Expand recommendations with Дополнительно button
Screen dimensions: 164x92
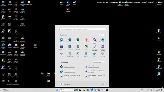pyautogui.click(x=98, y=62)
